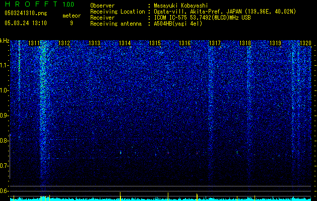Click the Ogata-vill. Akita-Pref. JAPAN location text
This screenshot has height=201, width=317.
(225, 12)
